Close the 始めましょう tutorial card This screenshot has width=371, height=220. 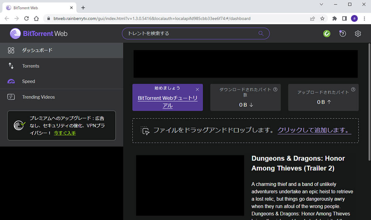pyautogui.click(x=197, y=89)
